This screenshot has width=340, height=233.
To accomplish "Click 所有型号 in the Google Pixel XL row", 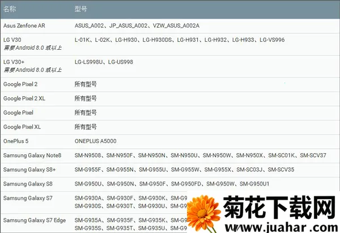I will click(x=86, y=127).
